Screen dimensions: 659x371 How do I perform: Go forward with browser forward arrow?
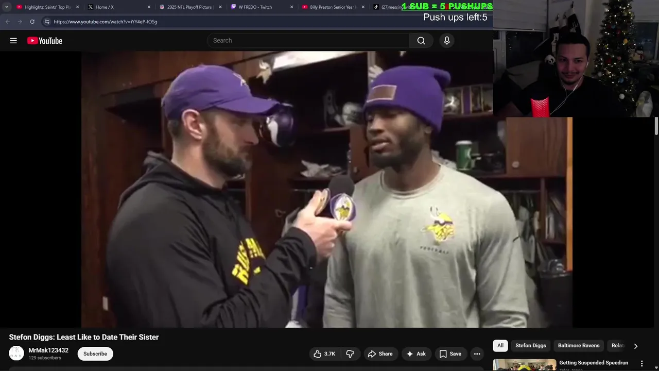pos(20,22)
